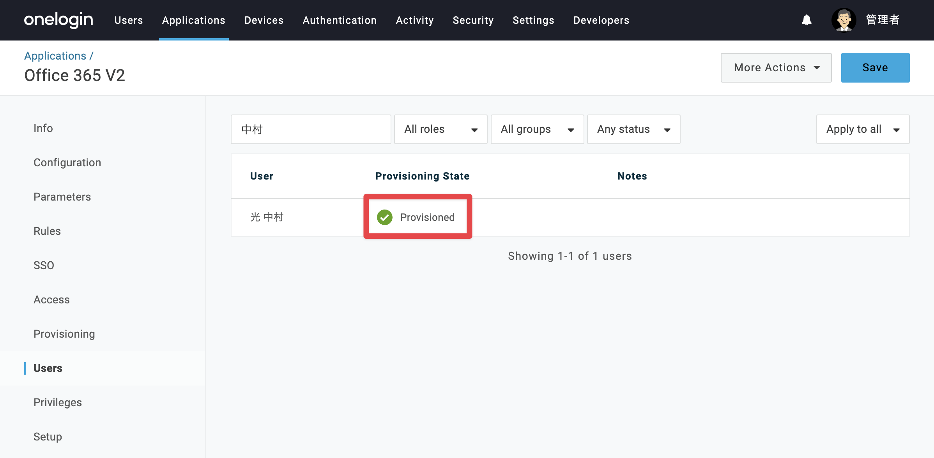Select the Configuration sidebar tab

click(67, 162)
